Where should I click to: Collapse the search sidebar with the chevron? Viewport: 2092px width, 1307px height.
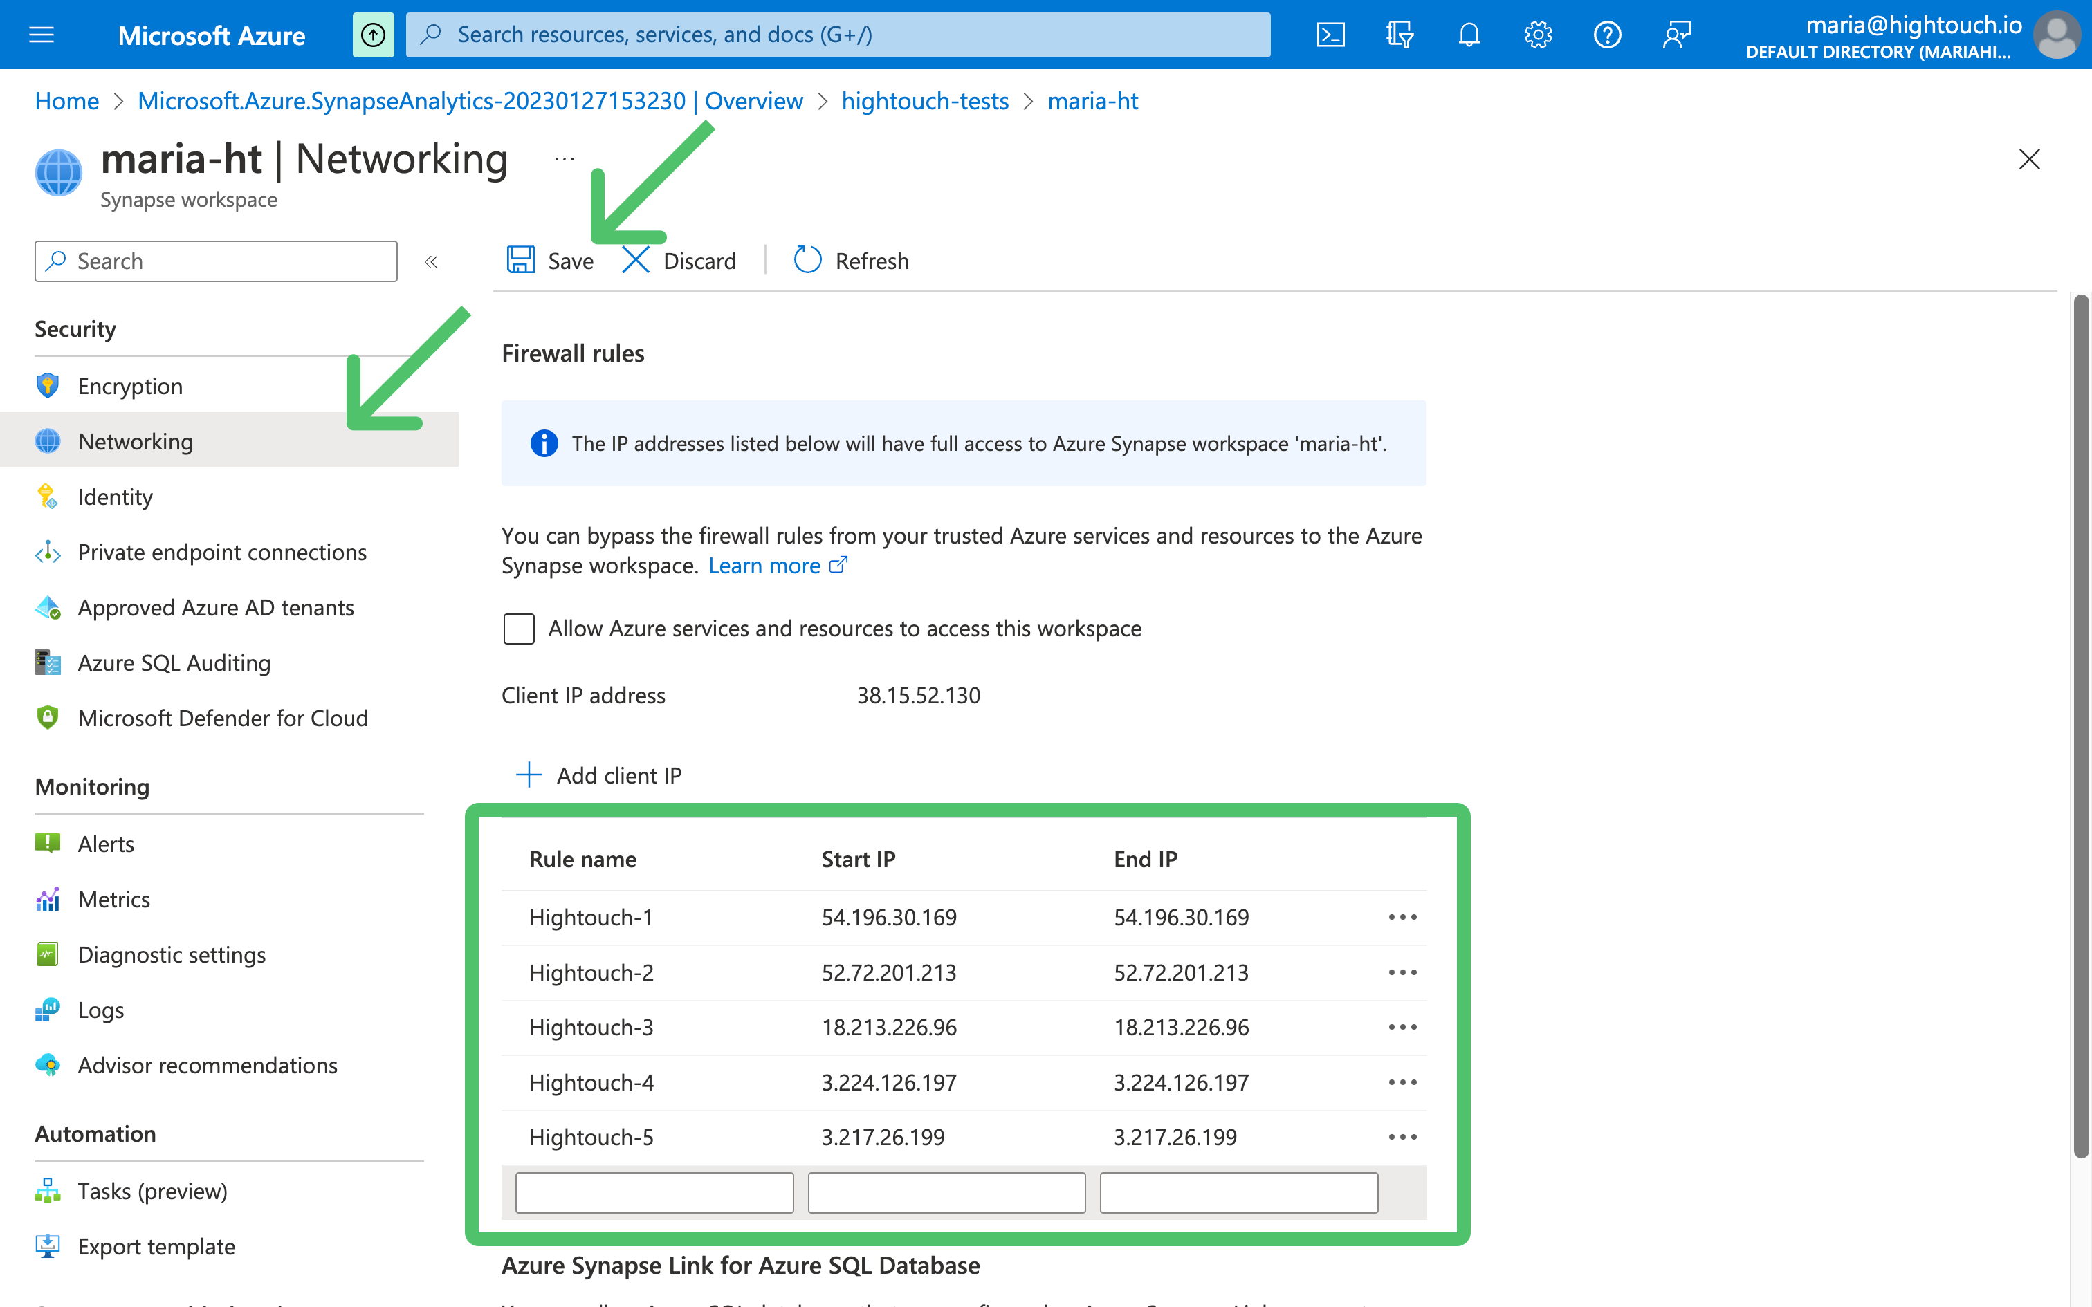click(x=430, y=261)
